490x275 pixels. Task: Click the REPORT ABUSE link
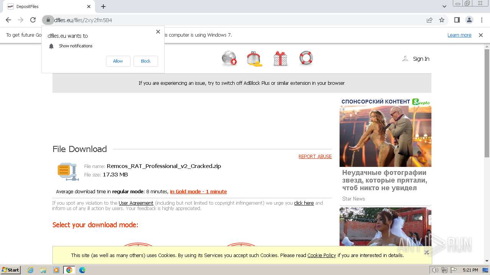tap(315, 157)
